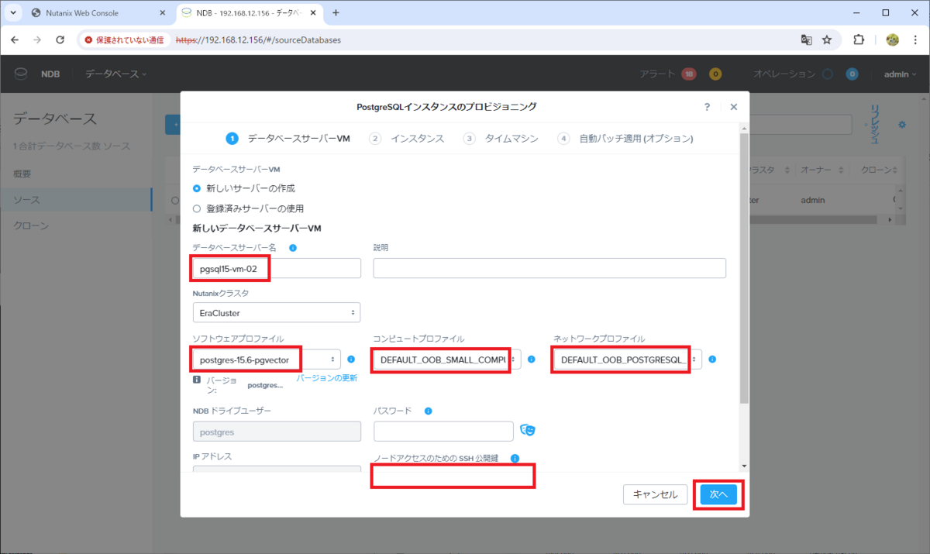Click the 説明 description input field
The height and width of the screenshot is (554, 930).
(549, 268)
